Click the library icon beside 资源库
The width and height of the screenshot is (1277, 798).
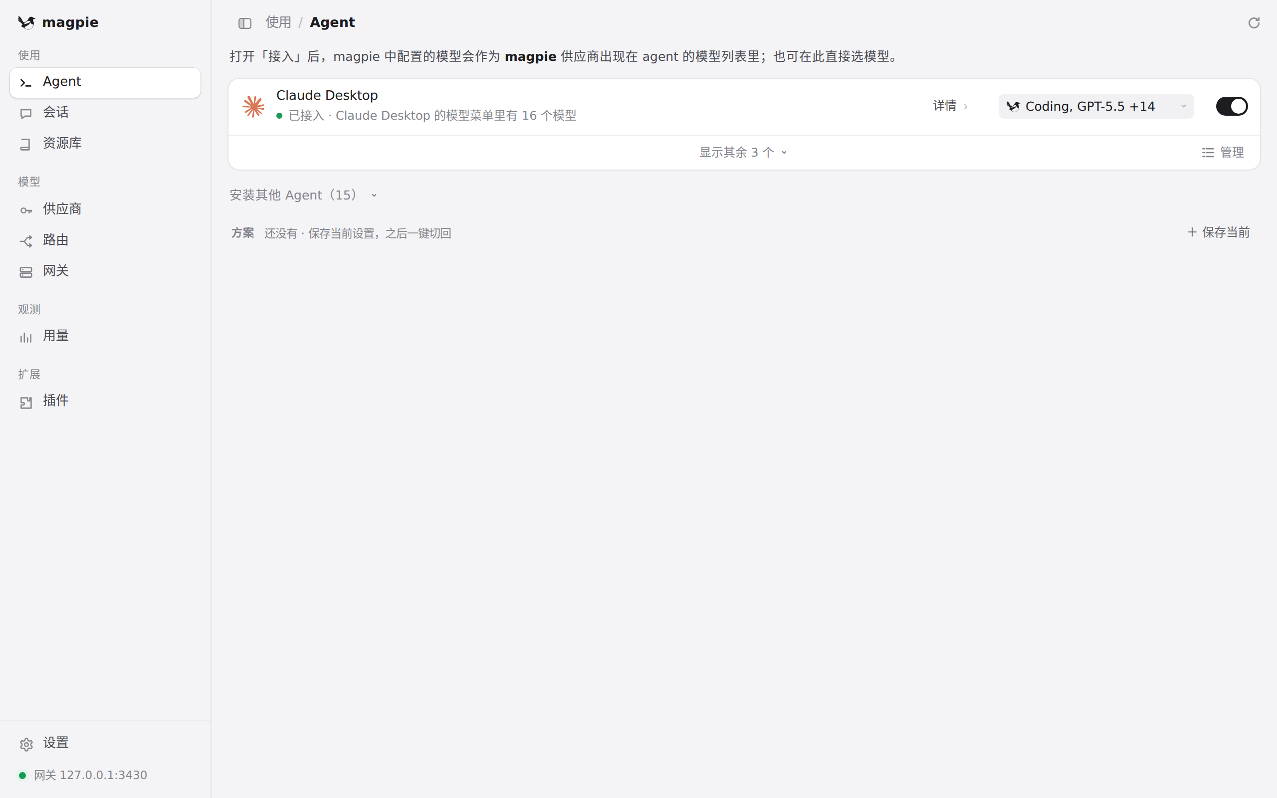click(26, 144)
